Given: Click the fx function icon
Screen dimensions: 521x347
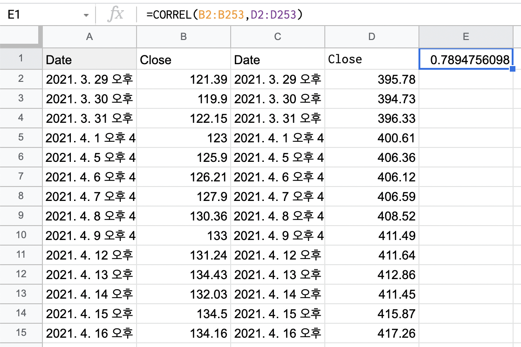Looking at the screenshot, I should pos(115,14).
